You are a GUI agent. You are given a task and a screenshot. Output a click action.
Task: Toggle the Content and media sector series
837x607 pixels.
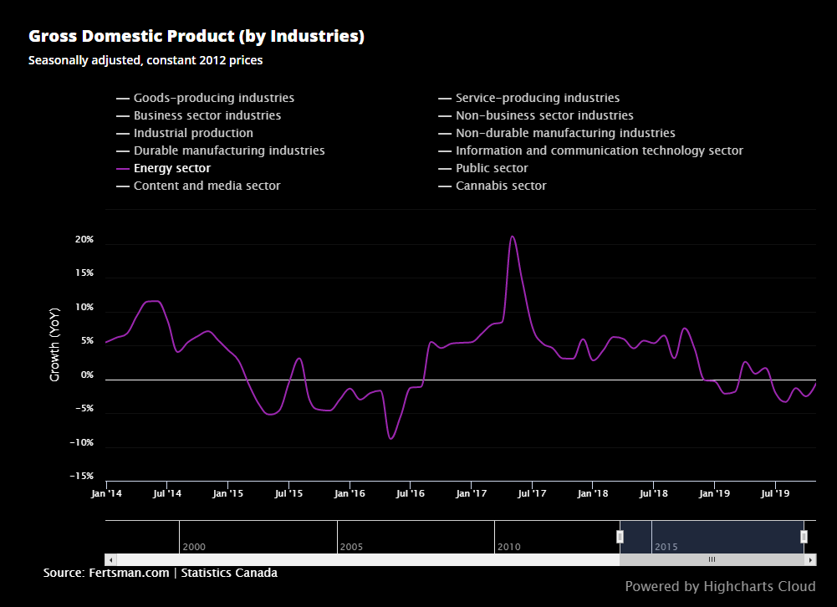click(x=207, y=186)
